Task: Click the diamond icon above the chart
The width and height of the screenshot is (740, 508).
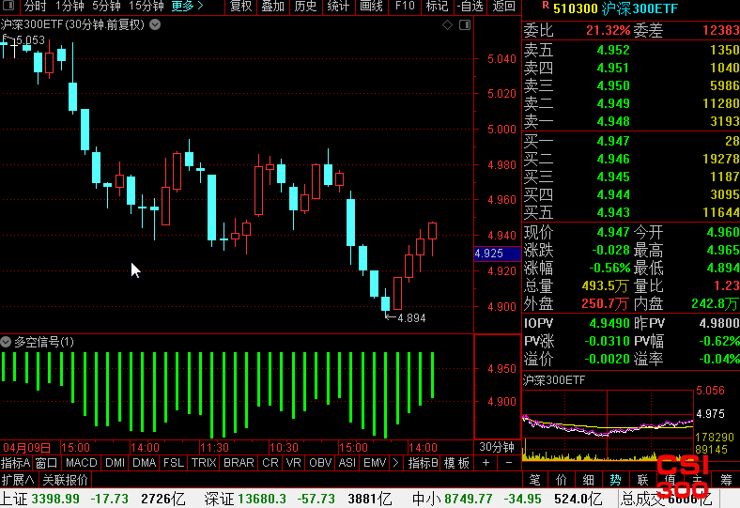Action: (x=447, y=25)
